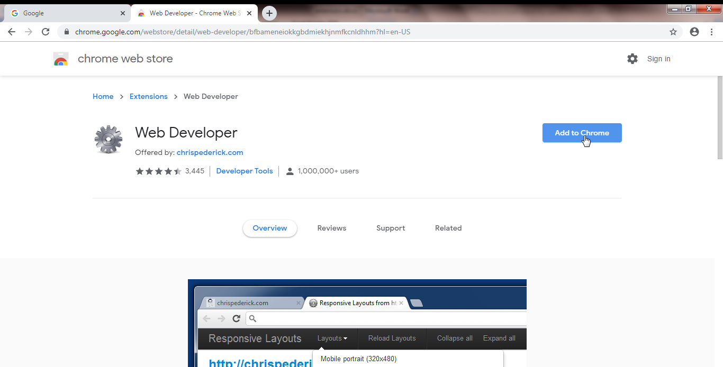Click the Web Developer heading

point(186,132)
